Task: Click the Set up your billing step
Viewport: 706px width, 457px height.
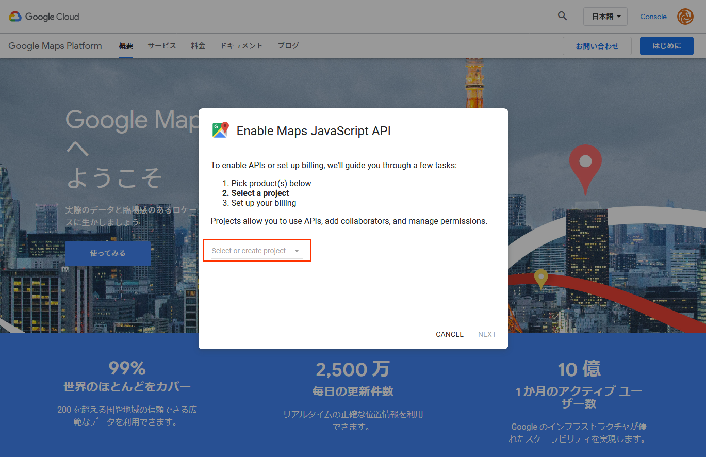Action: (x=264, y=203)
